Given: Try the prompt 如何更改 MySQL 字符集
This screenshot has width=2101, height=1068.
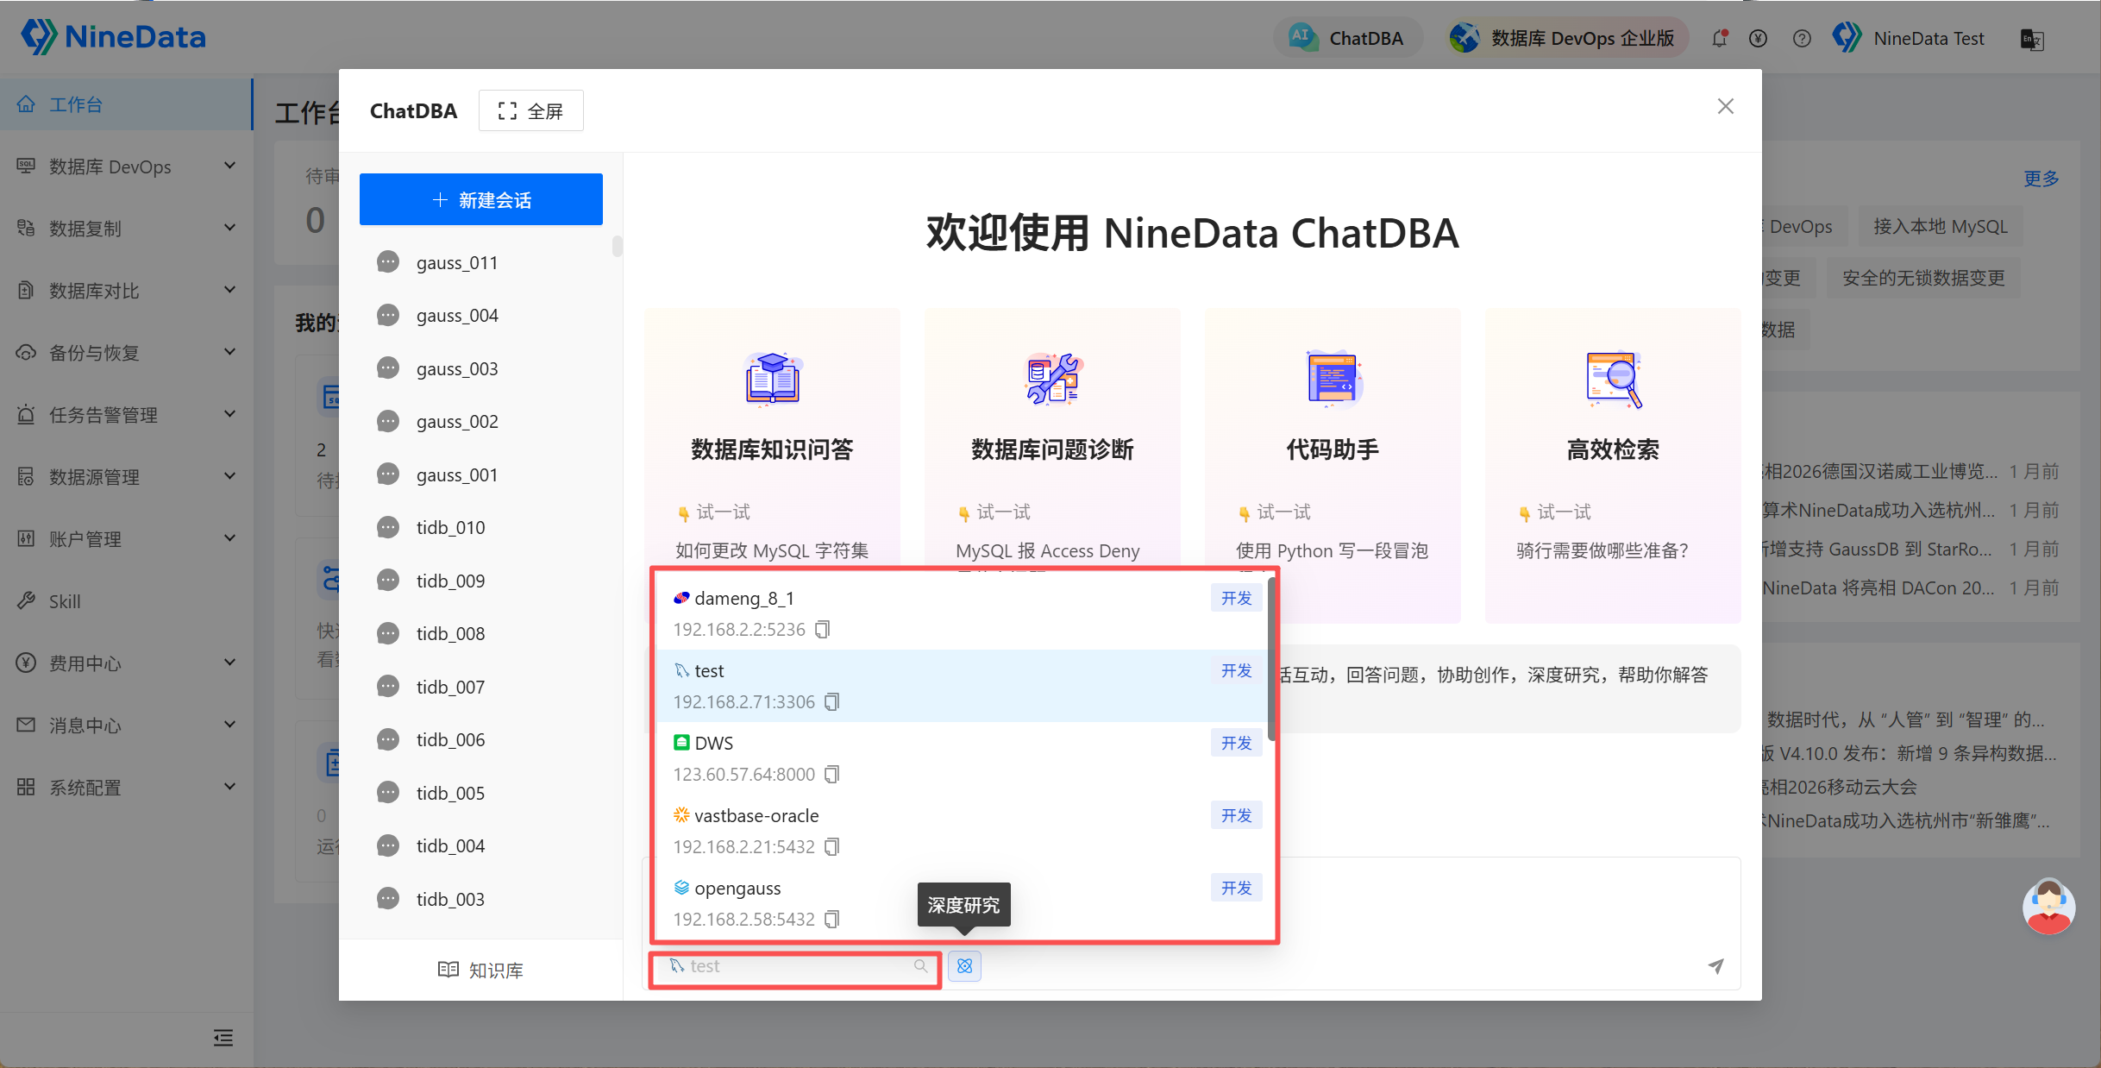Looking at the screenshot, I should pos(772,550).
